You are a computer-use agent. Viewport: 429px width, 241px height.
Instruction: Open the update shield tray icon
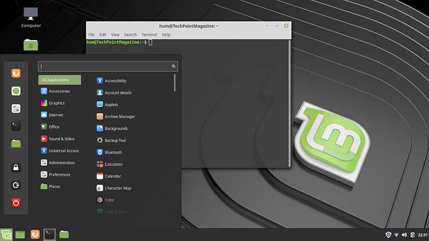point(388,235)
